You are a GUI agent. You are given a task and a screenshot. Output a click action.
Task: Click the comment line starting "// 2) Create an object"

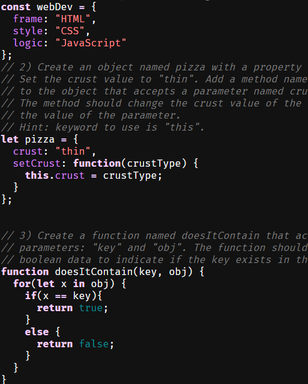click(151, 67)
